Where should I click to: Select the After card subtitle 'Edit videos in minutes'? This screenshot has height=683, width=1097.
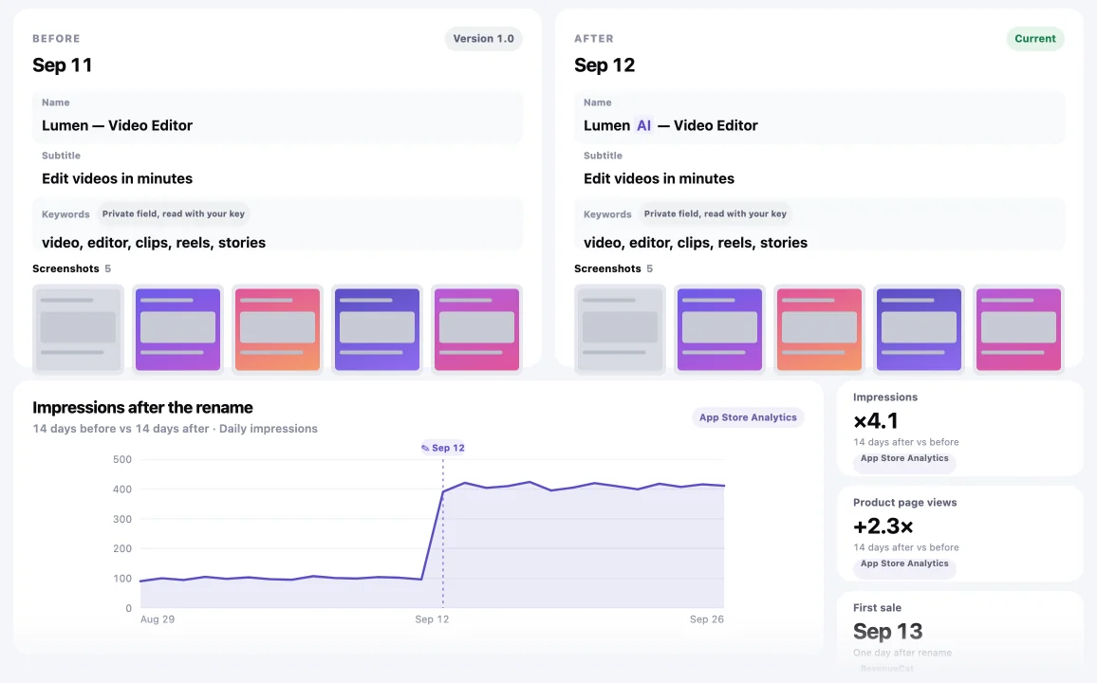point(659,179)
